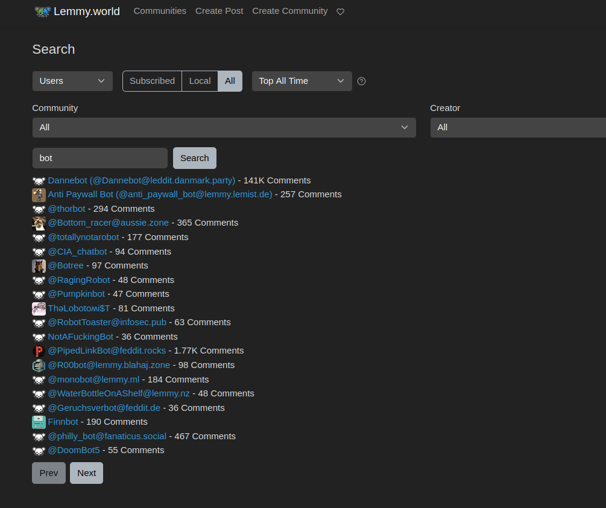Click avatar icon beside @Pumpkinbot
The image size is (606, 508).
coord(39,294)
